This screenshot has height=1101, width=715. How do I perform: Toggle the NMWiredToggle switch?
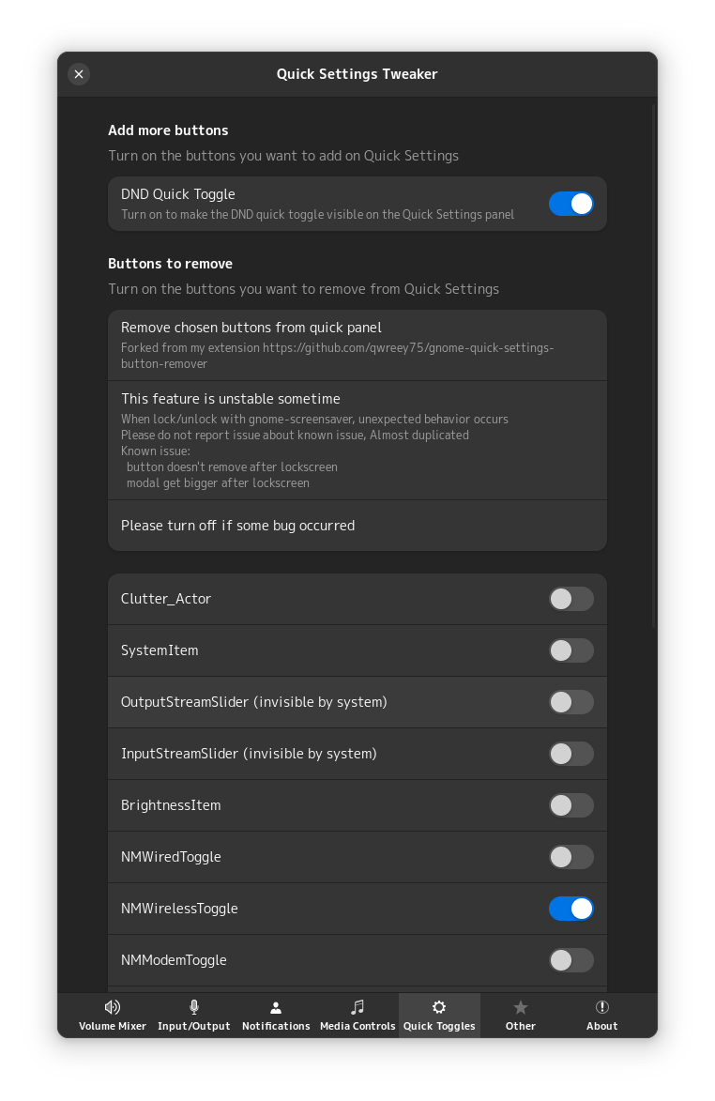(x=570, y=857)
